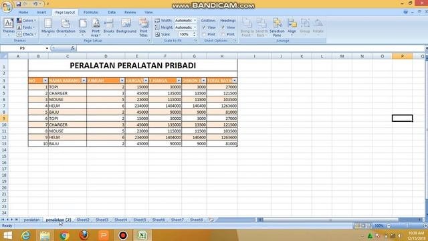The image size is (428, 241).
Task: Toggle Headings Print checkbox
Action: click(x=223, y=34)
